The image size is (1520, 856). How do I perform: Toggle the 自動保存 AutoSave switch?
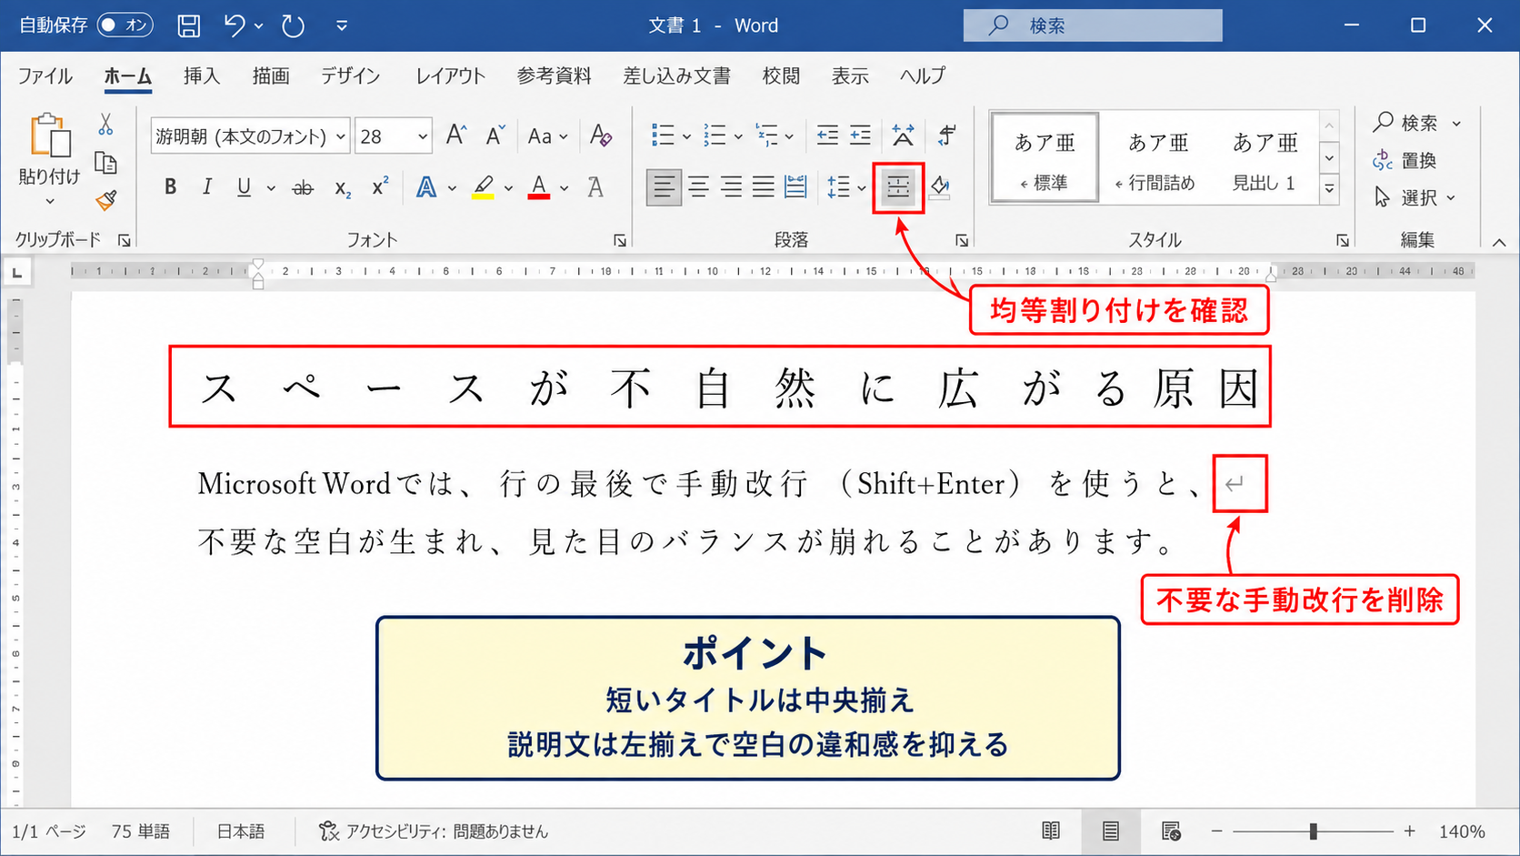tap(125, 25)
